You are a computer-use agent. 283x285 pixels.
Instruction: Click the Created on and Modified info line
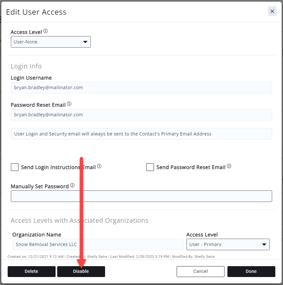111,257
